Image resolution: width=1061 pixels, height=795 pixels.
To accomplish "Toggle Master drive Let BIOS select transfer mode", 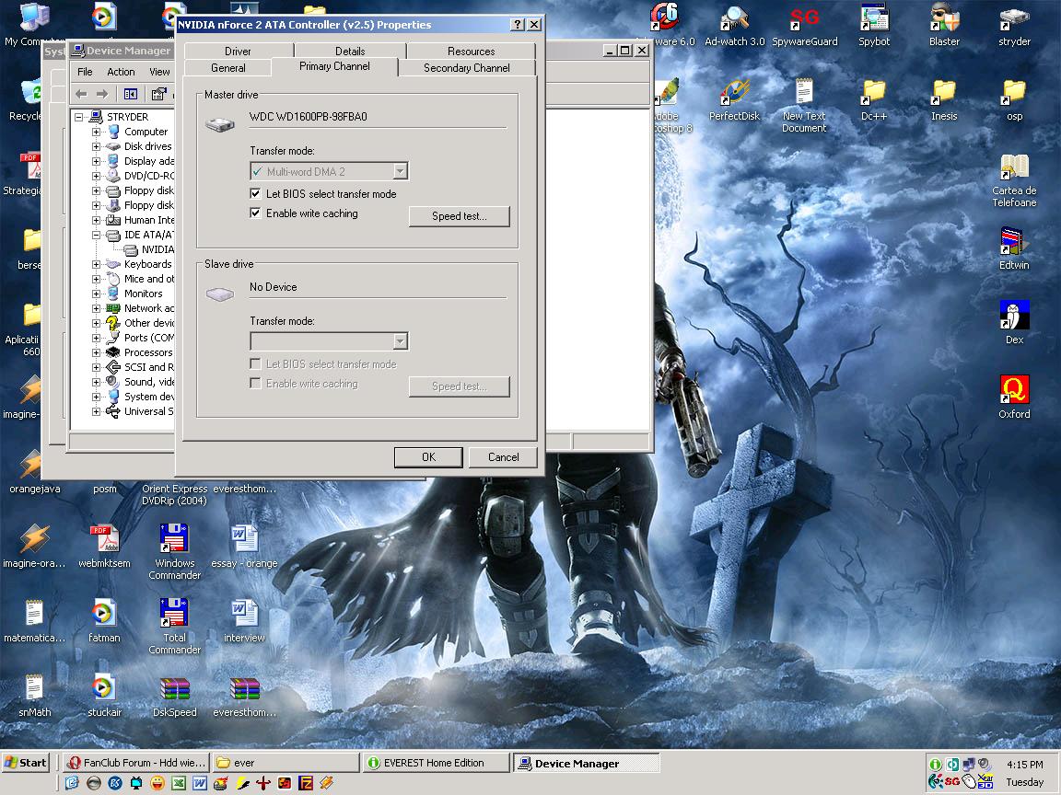I will click(255, 194).
